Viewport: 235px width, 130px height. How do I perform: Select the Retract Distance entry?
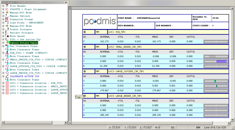click(21, 33)
